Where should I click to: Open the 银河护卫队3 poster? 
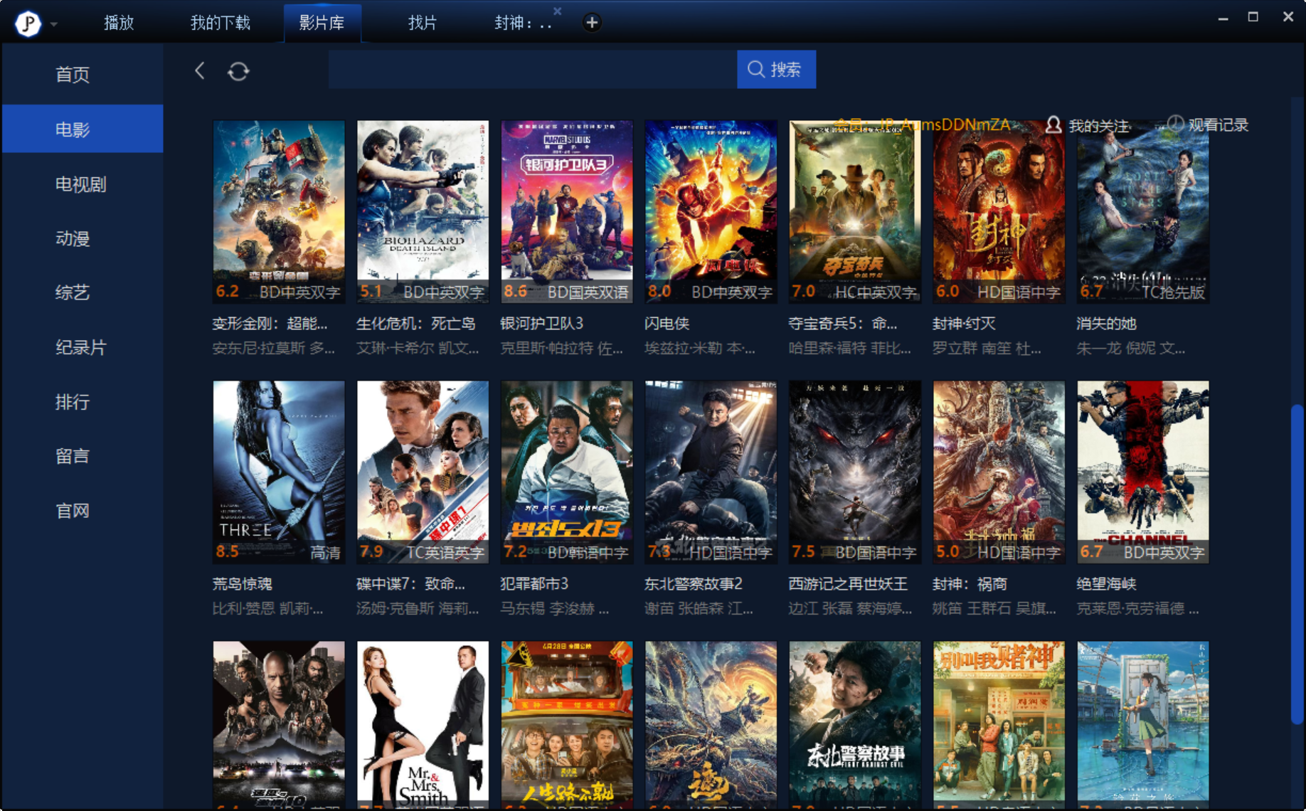(567, 211)
